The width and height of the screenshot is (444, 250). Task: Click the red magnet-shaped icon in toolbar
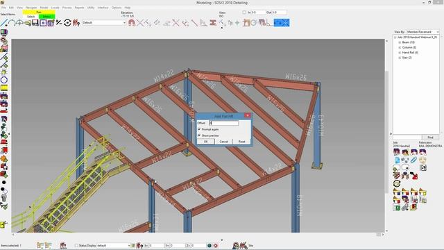131,23
